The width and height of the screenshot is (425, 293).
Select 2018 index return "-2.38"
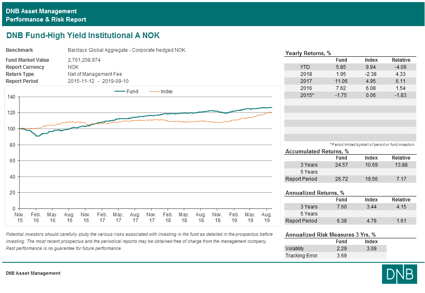coord(370,74)
